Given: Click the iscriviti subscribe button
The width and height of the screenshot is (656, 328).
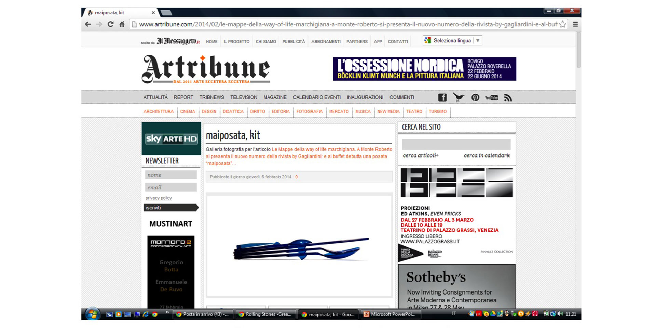Looking at the screenshot, I should [171, 208].
